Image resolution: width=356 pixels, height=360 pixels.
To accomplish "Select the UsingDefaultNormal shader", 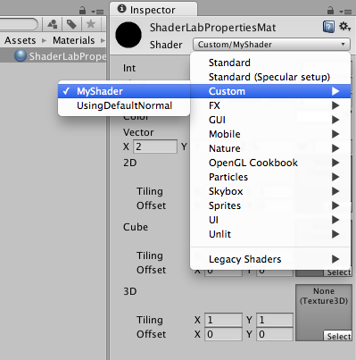I will coord(124,105).
